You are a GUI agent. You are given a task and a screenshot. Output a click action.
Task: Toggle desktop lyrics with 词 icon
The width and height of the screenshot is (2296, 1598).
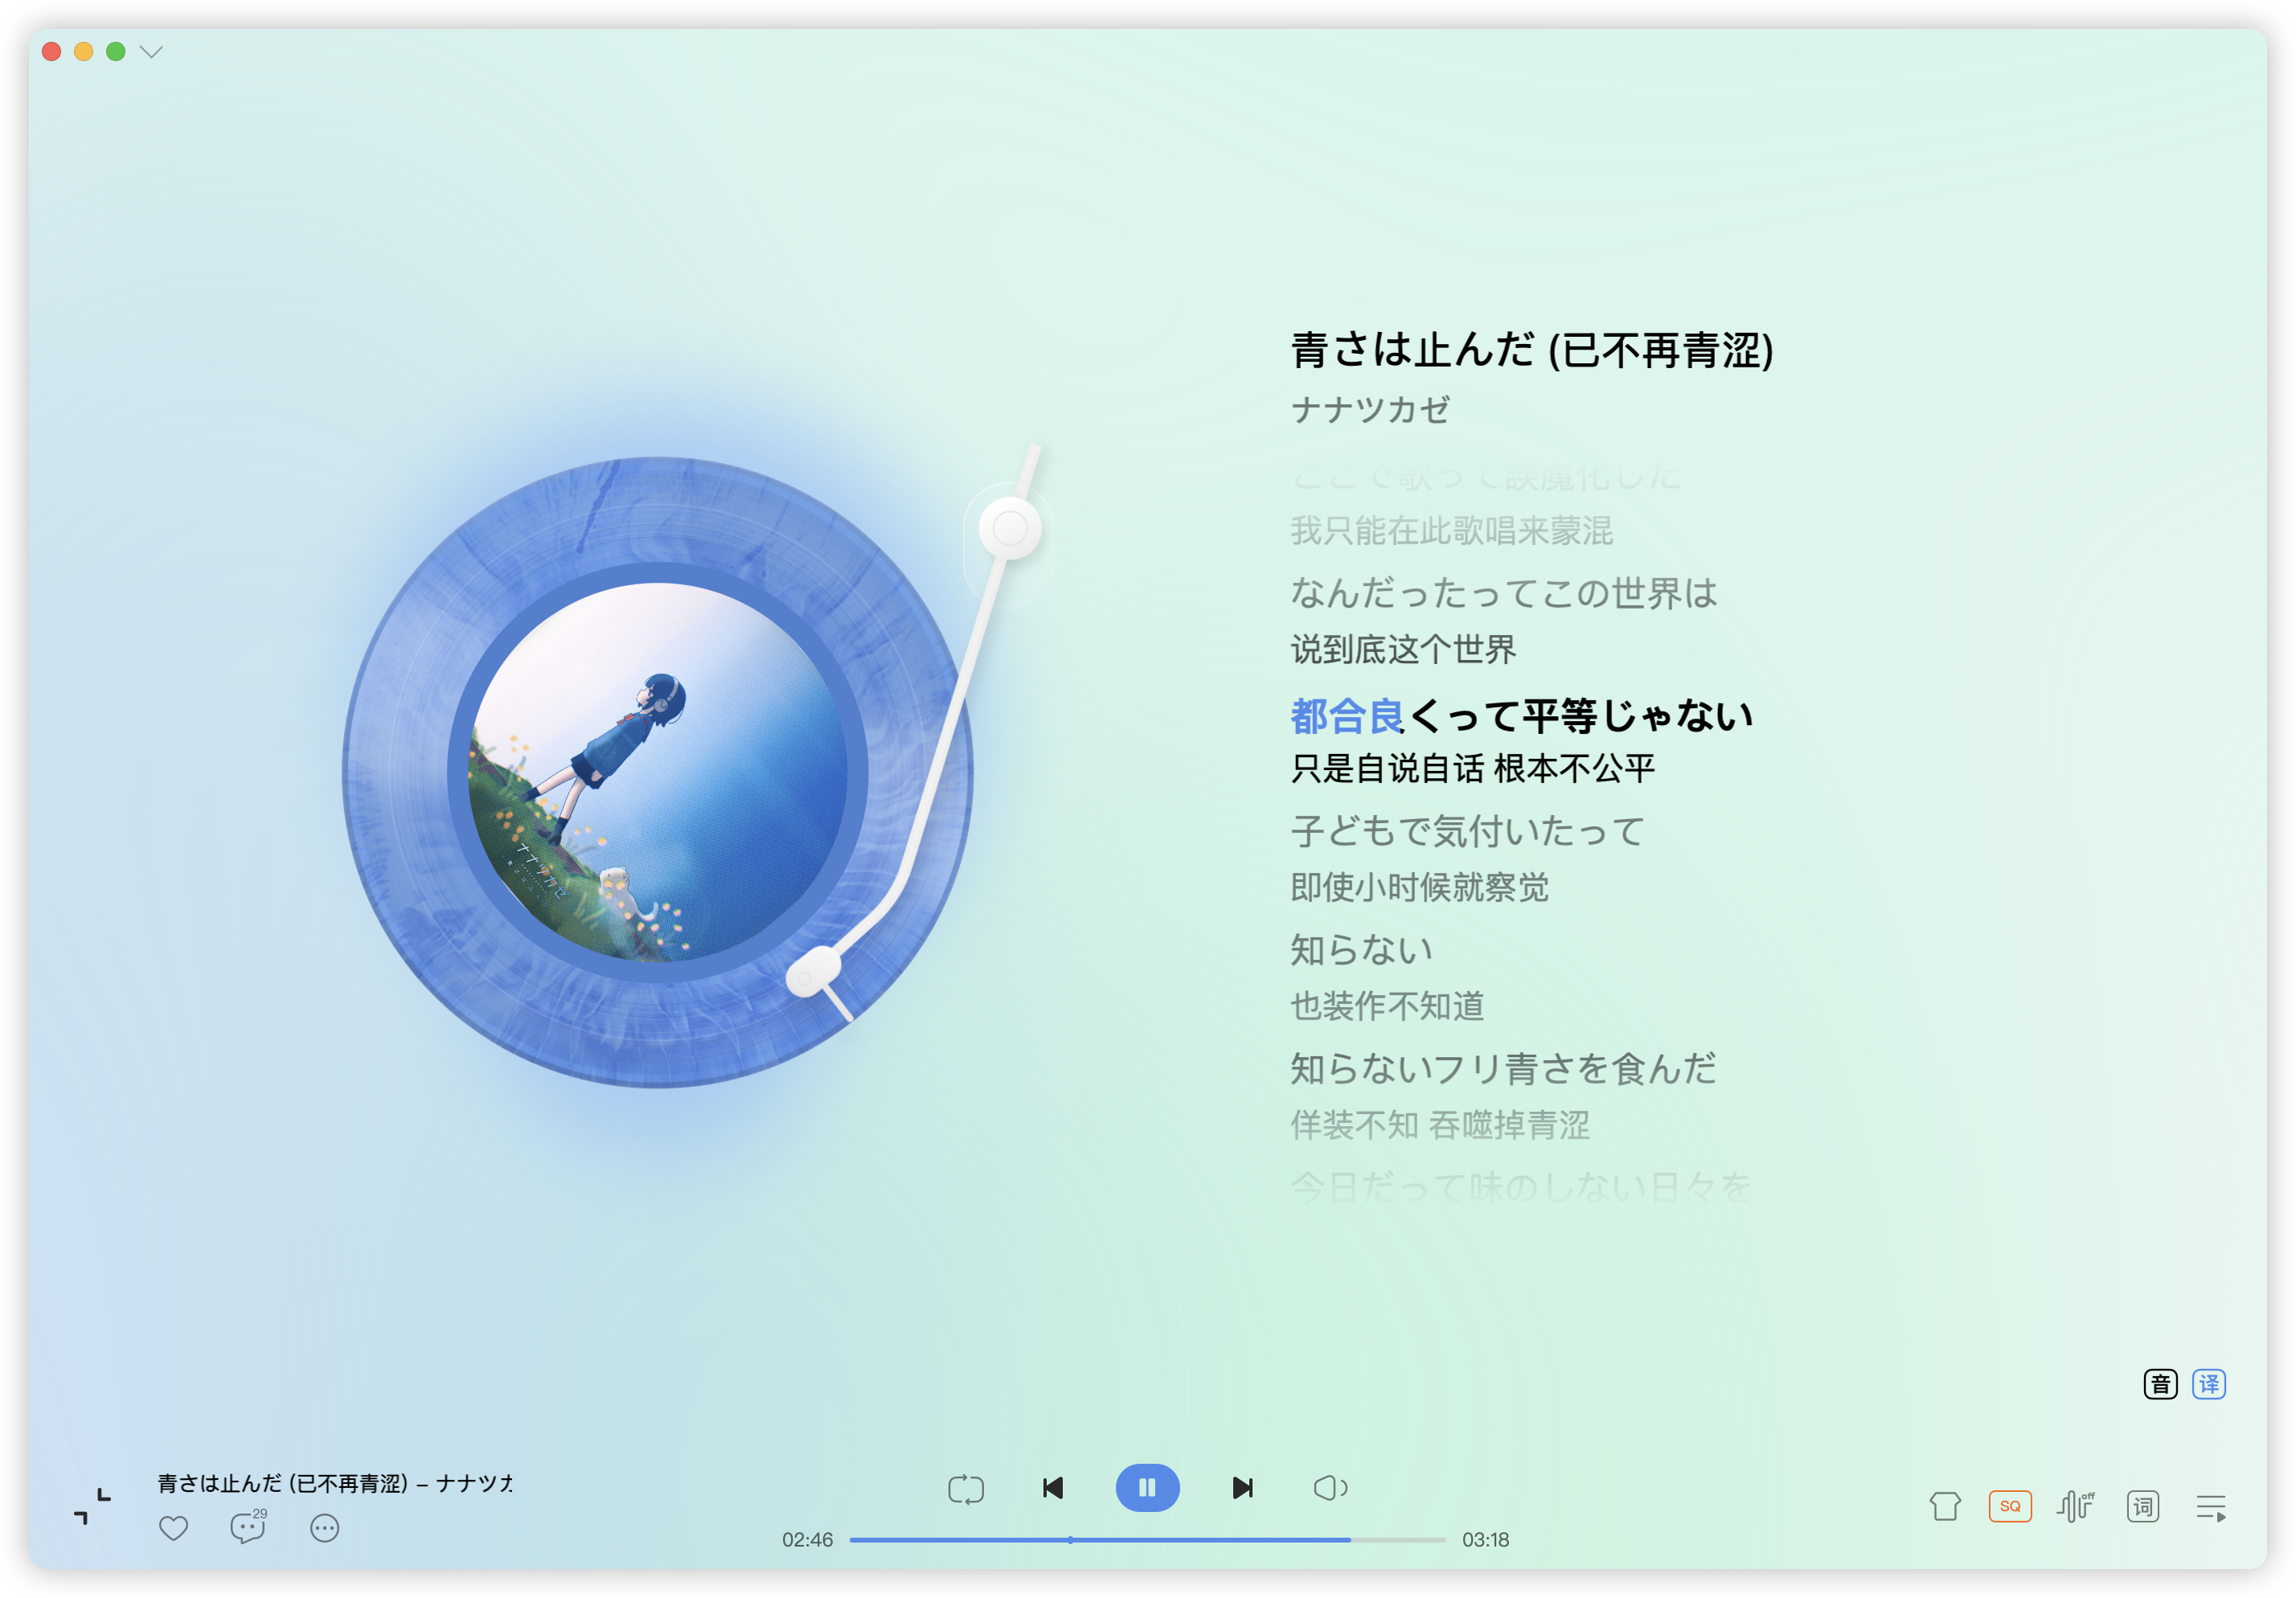pyautogui.click(x=2142, y=1506)
